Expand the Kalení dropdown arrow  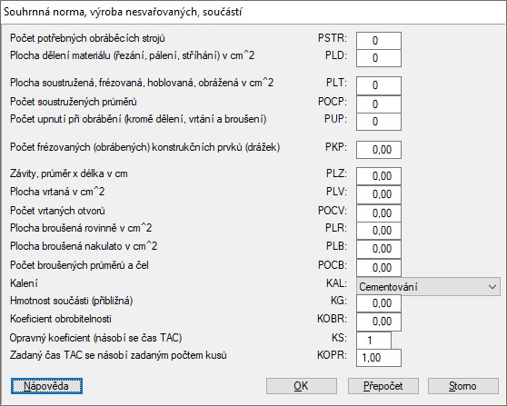492,287
